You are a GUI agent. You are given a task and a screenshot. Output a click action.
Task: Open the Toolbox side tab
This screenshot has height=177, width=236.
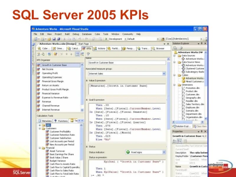click(x=33, y=69)
